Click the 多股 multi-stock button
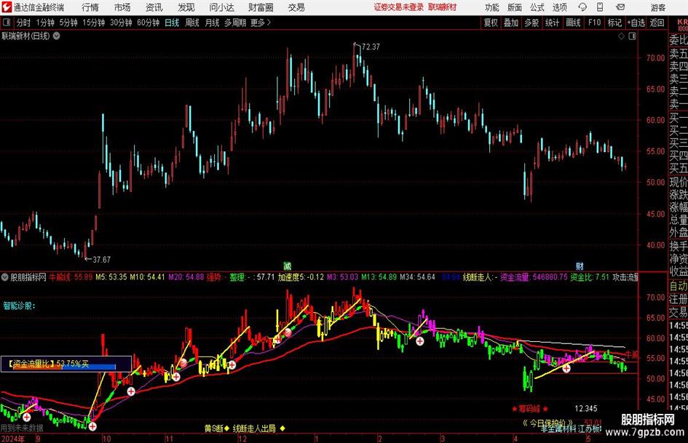 click(x=531, y=23)
